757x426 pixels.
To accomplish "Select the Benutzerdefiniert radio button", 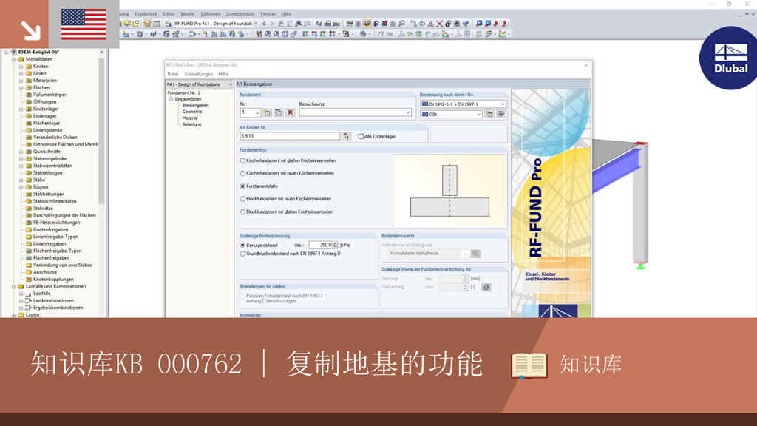I will 242,245.
